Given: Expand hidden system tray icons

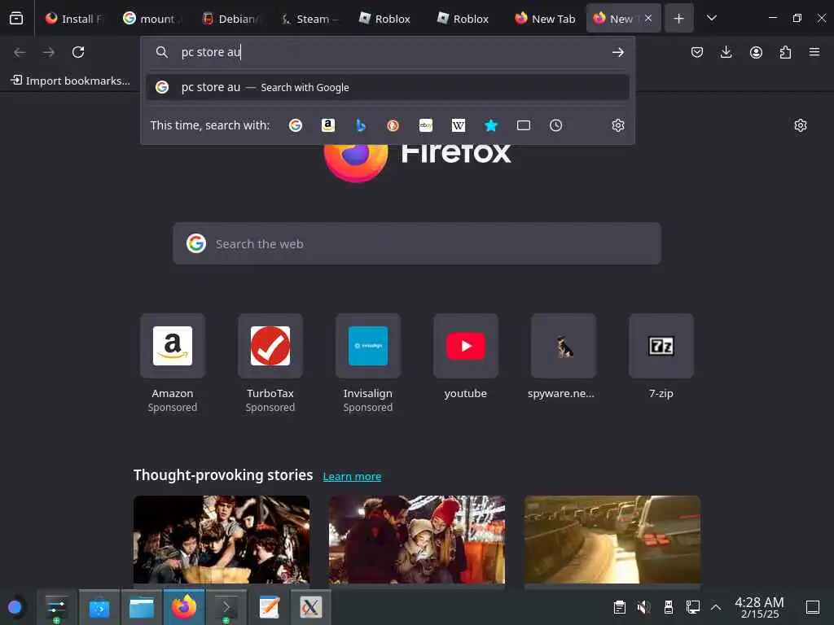Looking at the screenshot, I should coord(716,607).
